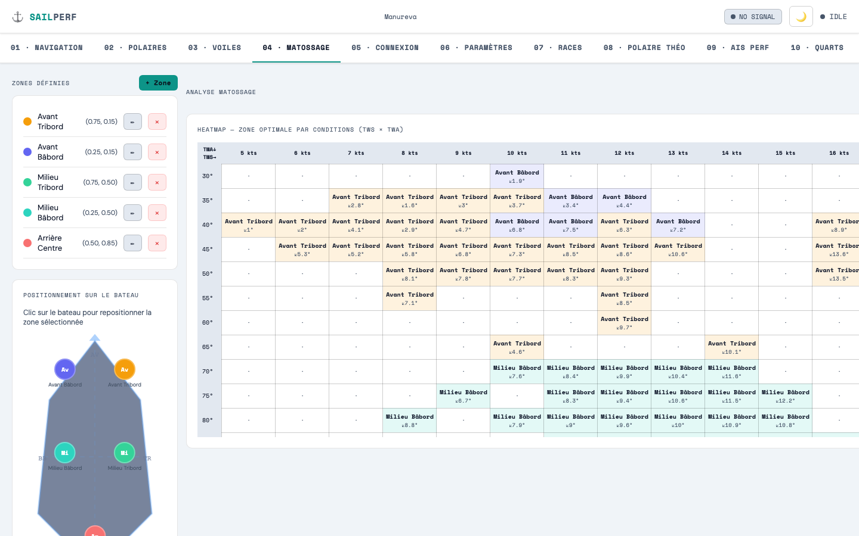Image resolution: width=859 pixels, height=536 pixels.
Task: Click heatmap cell Avant Tribord at 65° 14 kts
Action: 732,347
